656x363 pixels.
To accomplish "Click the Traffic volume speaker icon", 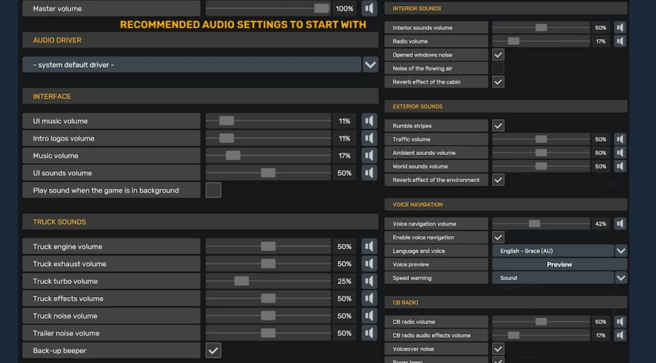I will (620, 139).
